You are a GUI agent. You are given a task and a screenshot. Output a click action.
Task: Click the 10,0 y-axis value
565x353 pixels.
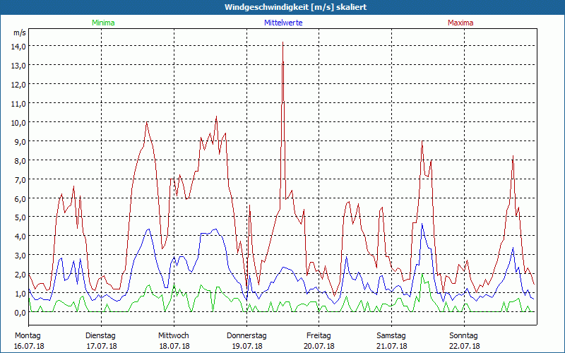click(19, 122)
